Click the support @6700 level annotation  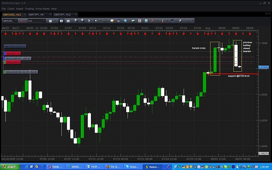tap(238, 76)
